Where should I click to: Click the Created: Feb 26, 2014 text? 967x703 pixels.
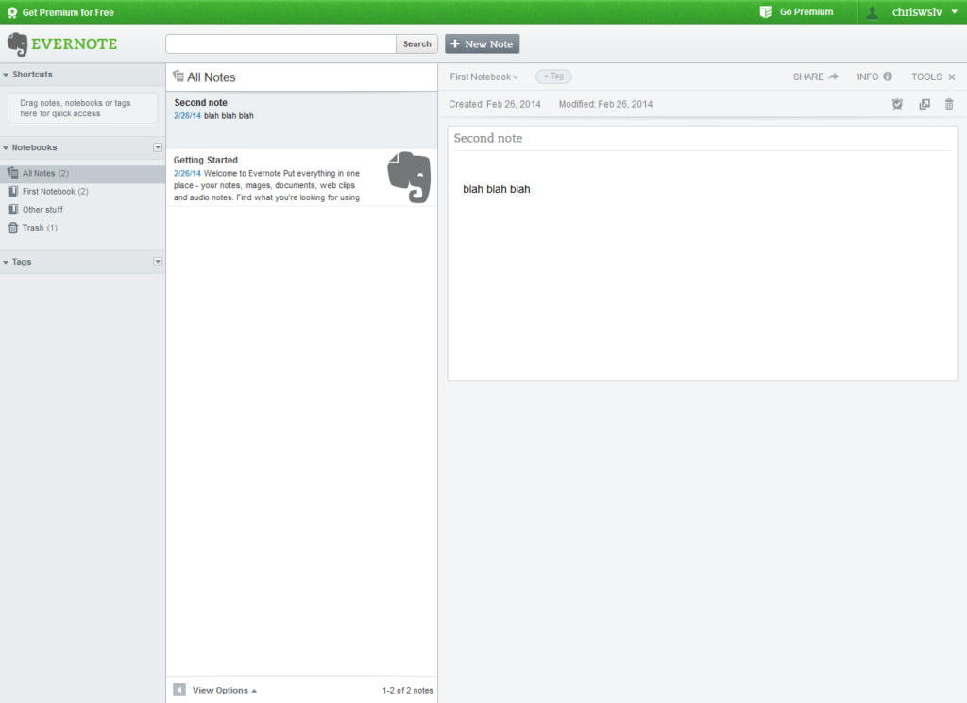pos(495,104)
